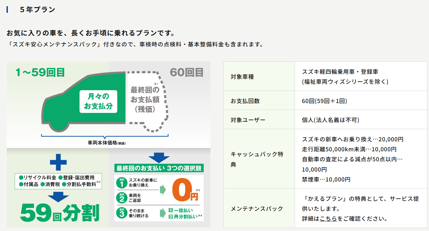Click the キャッシュバック特典 table header cell
Viewport: 429px width, 231px height.
[259, 159]
